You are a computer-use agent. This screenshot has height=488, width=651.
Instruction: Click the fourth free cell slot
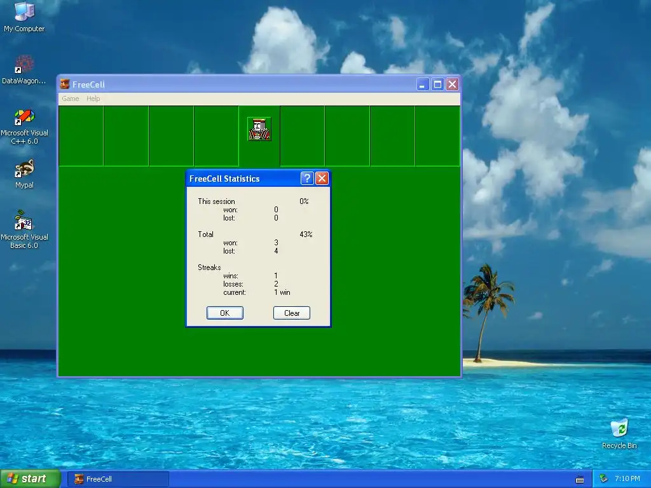point(216,136)
